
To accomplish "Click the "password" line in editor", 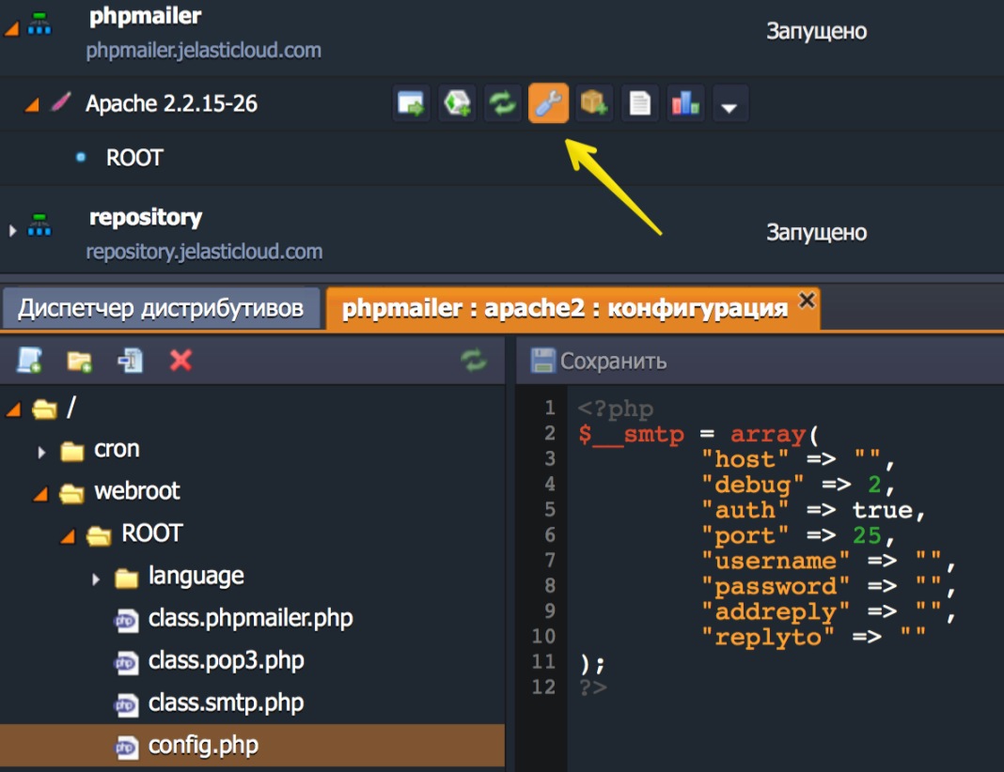I will tap(828, 587).
